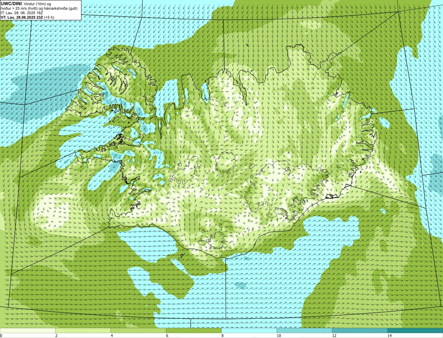This screenshot has width=443, height=338.
Task: Click the teal 12–14 m/s legend swatch
Action: pos(360,330)
